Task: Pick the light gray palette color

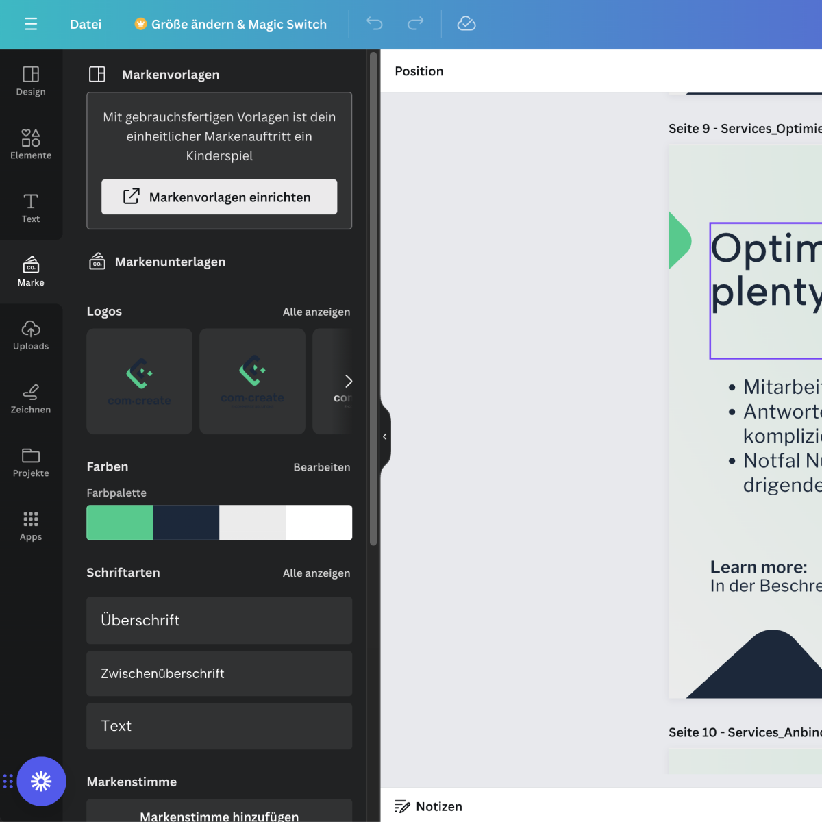Action: coord(253,523)
